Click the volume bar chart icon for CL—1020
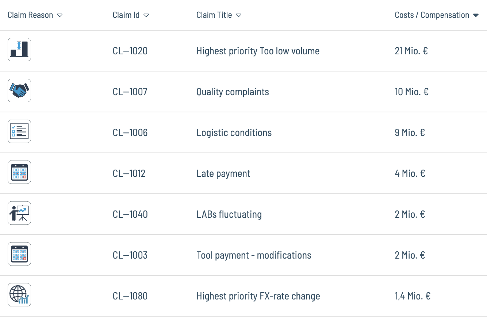Image resolution: width=487 pixels, height=321 pixels. coord(19,50)
